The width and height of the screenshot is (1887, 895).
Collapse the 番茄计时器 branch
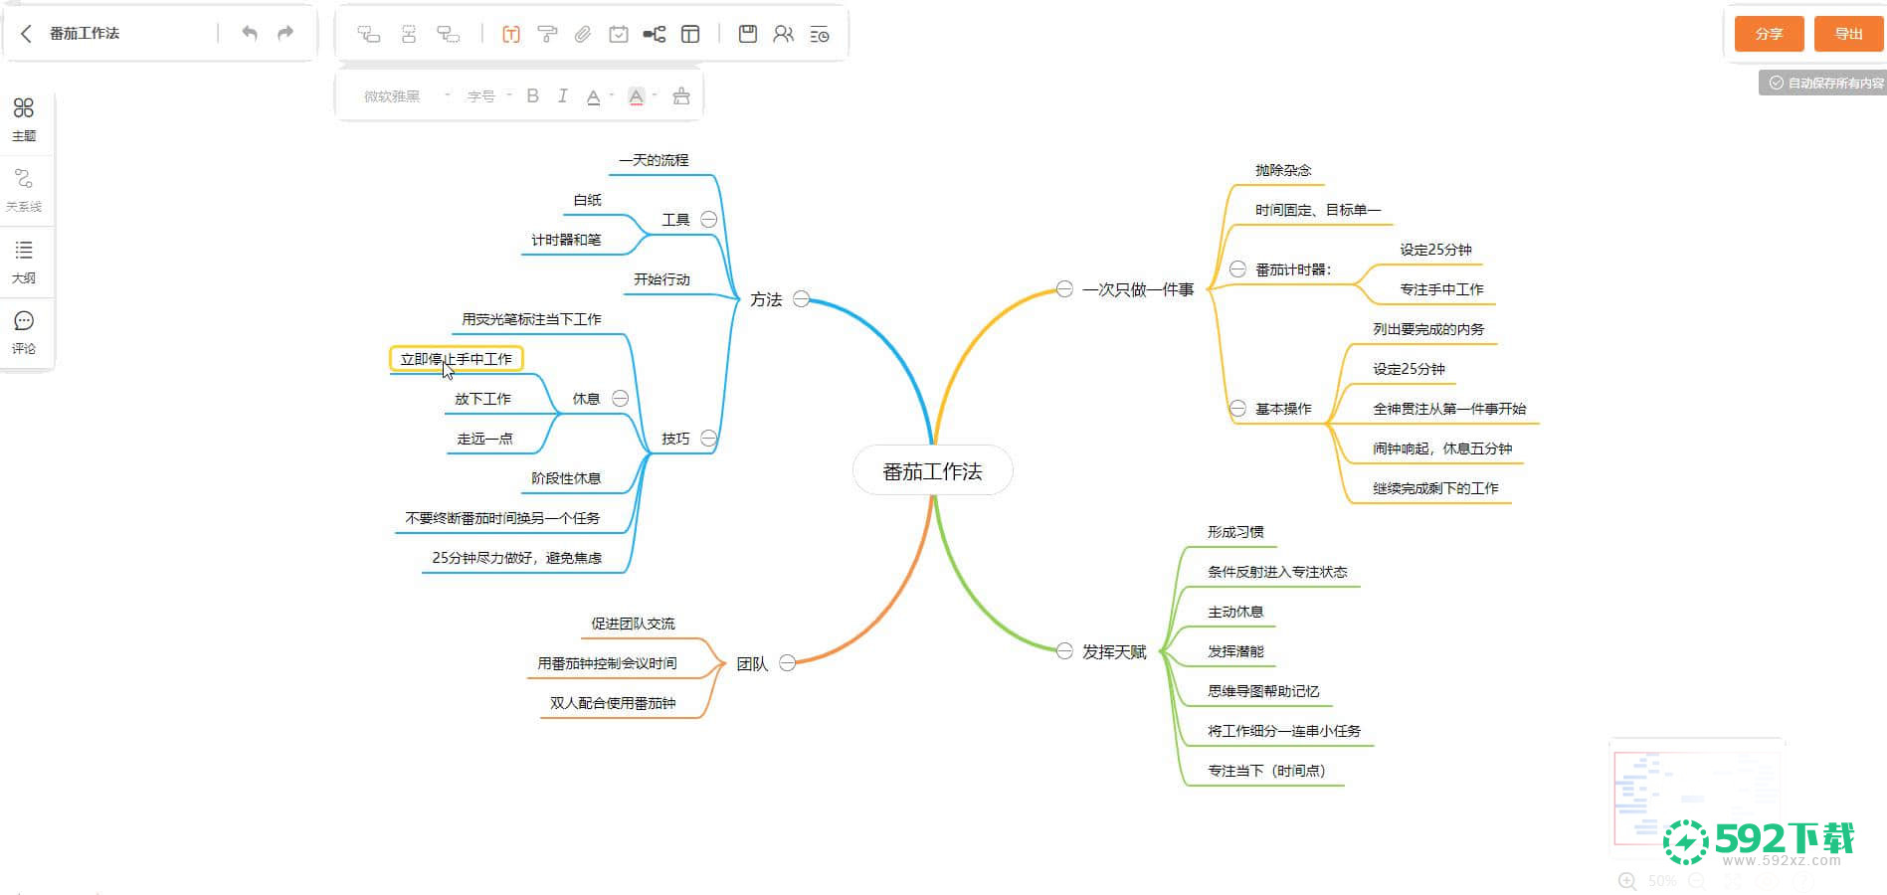click(1237, 268)
